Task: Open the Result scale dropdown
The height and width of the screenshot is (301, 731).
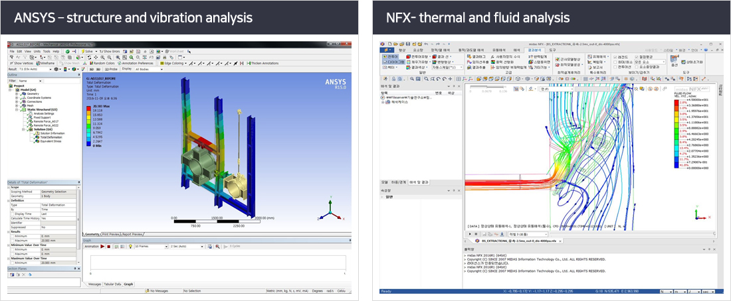Action: pyautogui.click(x=36, y=69)
